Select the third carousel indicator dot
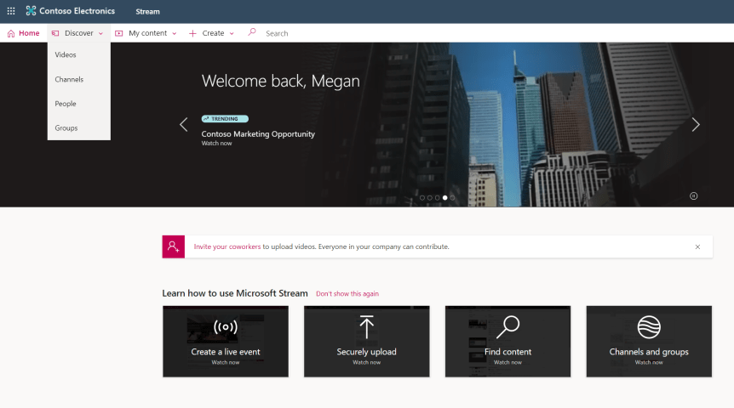 click(438, 197)
